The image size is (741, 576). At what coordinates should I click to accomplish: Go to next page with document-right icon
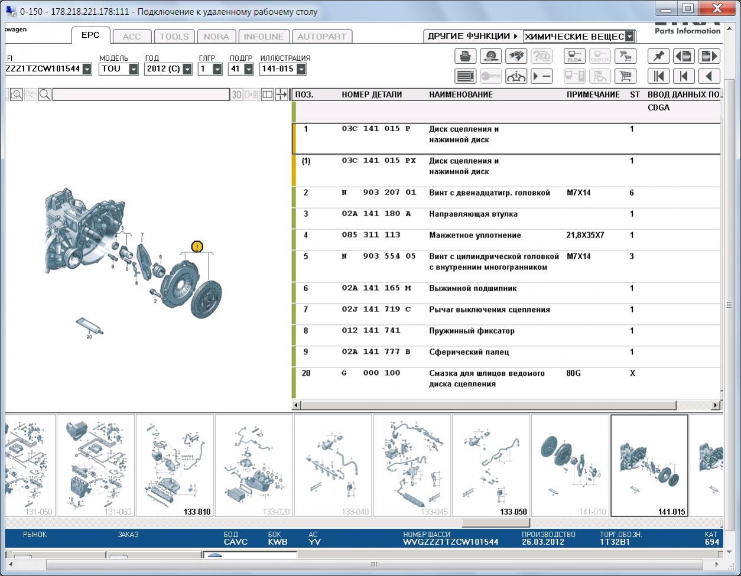709,56
